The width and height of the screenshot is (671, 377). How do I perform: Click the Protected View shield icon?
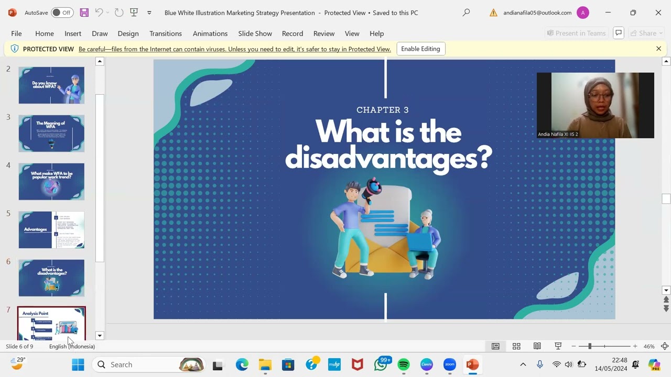click(x=14, y=49)
